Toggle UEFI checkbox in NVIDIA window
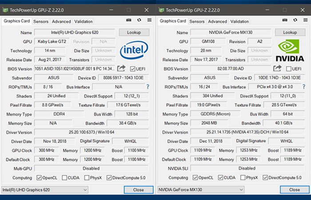The image size is (311, 200). pos(289,69)
